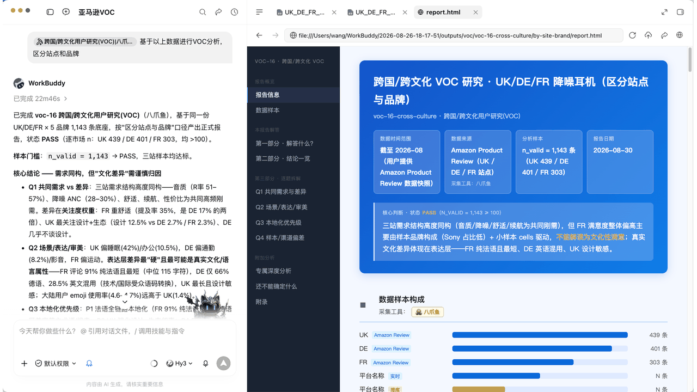This screenshot has width=697, height=392.
Task: Open conversation history clock icon
Action: coord(234,12)
